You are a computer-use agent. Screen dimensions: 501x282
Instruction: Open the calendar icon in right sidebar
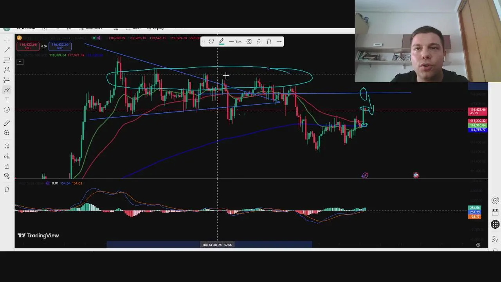point(495,212)
